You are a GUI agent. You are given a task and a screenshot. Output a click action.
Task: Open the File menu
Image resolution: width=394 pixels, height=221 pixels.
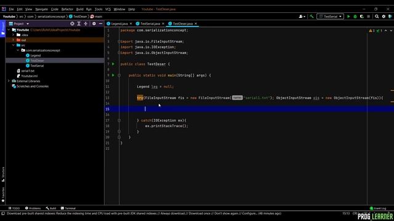[x=11, y=9]
